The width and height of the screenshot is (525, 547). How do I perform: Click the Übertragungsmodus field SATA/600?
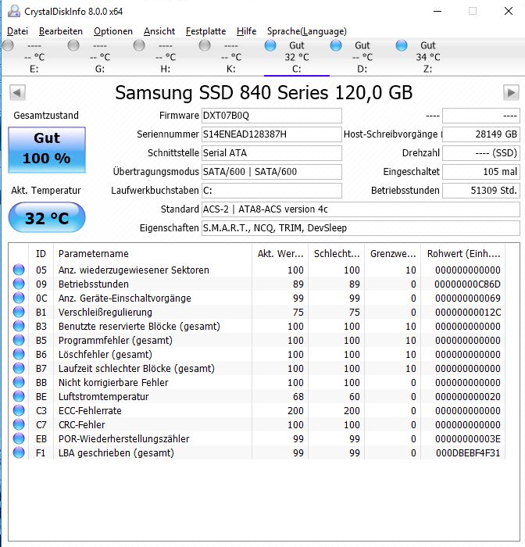[x=271, y=172]
